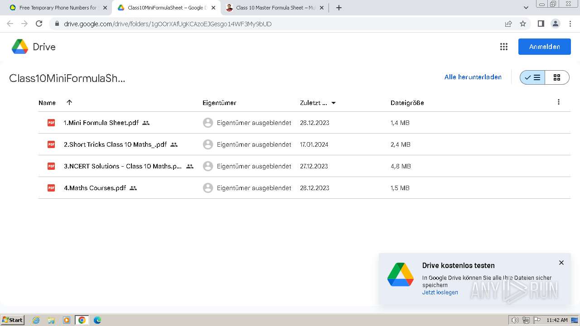
Task: Open File Explorer from the taskbar
Action: click(x=51, y=320)
